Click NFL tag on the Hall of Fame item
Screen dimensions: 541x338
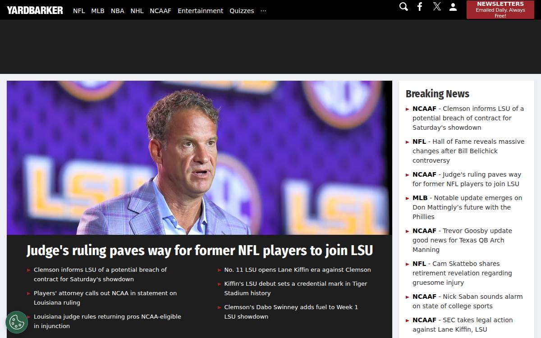coord(419,142)
